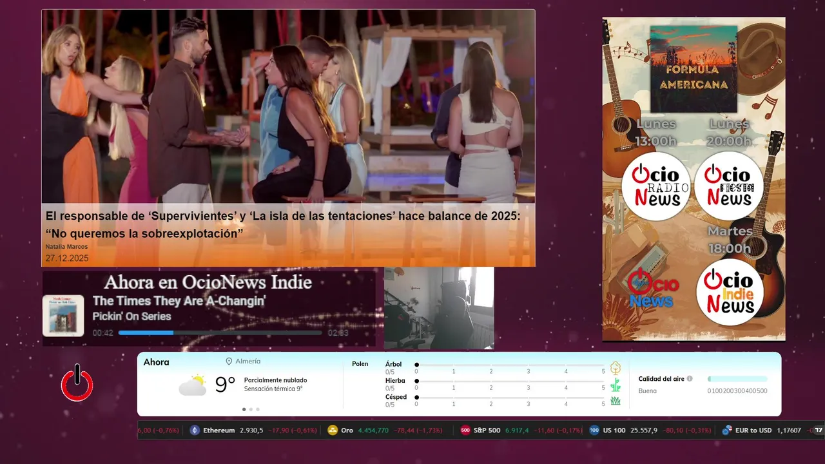This screenshot has height=464, width=825.
Task: Click the EUR to USD rate 1,17607
Action: pyautogui.click(x=789, y=430)
